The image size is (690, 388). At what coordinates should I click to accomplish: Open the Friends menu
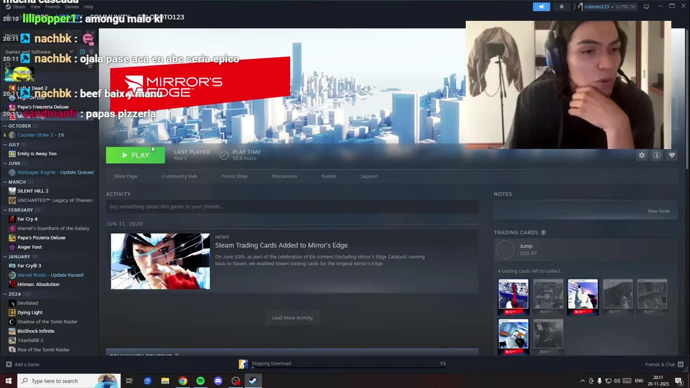(53, 6)
